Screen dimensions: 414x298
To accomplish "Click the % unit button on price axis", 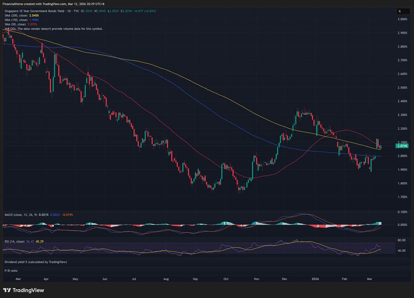I will tap(399, 11).
